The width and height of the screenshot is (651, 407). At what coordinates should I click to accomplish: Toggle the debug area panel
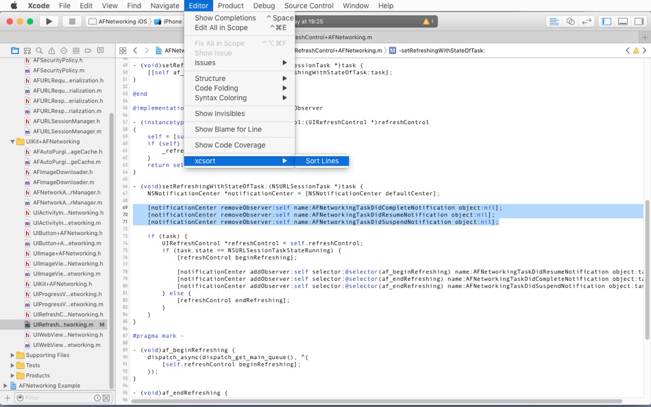point(623,22)
